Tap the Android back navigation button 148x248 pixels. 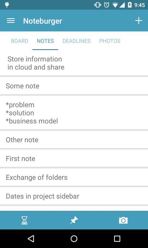coord(31,239)
